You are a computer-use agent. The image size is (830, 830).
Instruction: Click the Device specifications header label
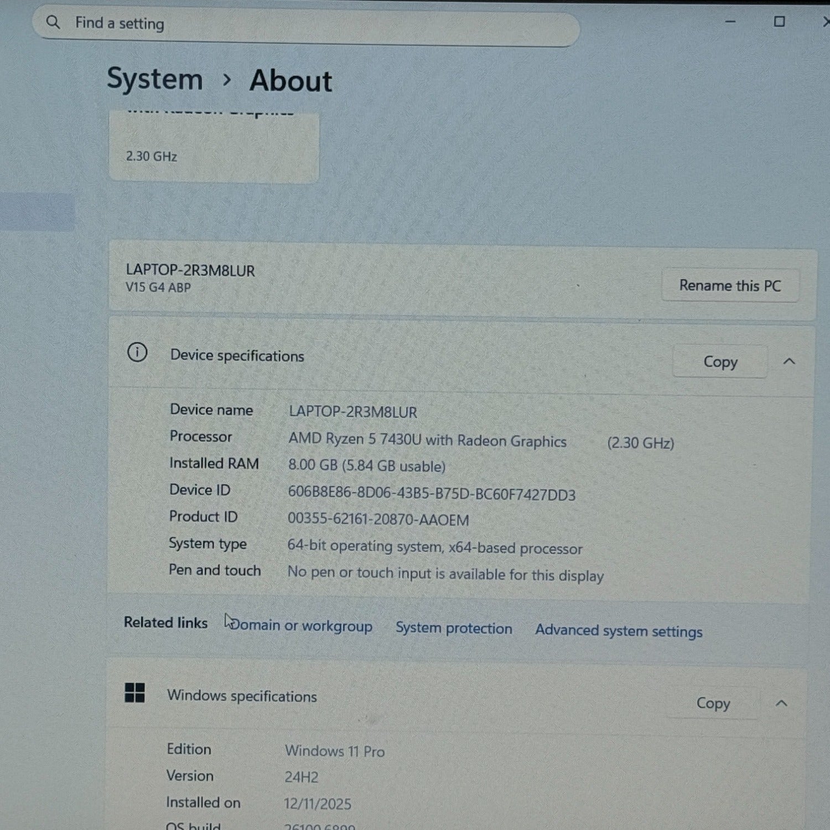coord(237,356)
